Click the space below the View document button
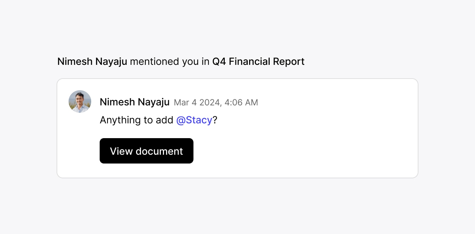Screen dimensions: 475x234 (x=146, y=170)
